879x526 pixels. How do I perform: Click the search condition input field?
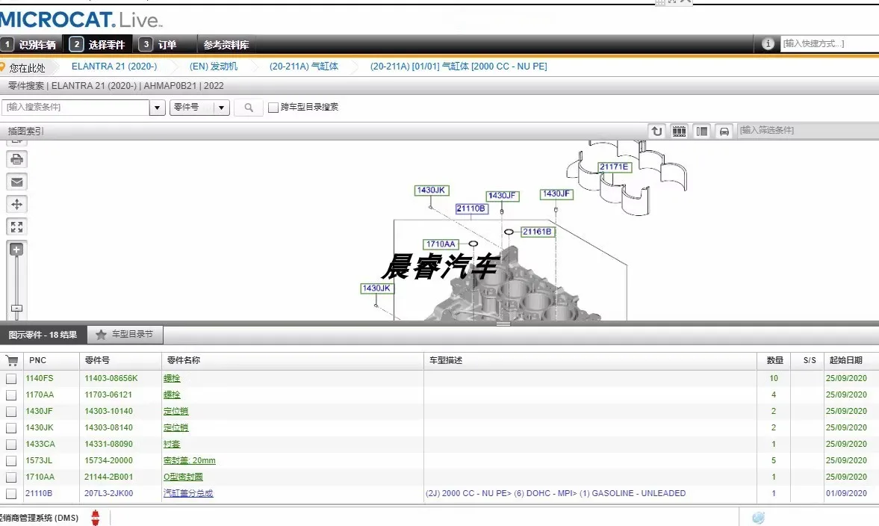click(75, 107)
